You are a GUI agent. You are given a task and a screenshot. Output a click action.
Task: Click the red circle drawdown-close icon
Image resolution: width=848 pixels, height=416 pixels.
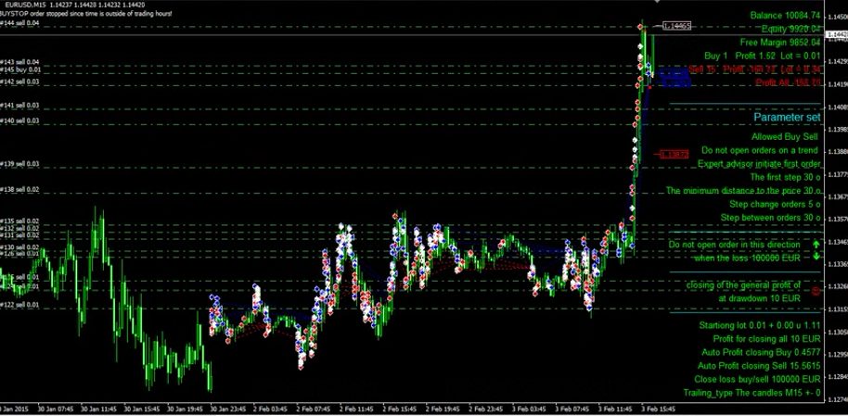pyautogui.click(x=816, y=291)
